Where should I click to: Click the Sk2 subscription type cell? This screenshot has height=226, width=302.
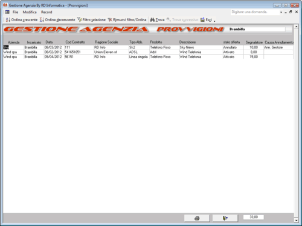click(139, 47)
